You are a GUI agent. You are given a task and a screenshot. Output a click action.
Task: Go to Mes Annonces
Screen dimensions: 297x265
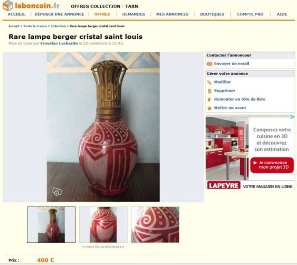click(x=172, y=14)
